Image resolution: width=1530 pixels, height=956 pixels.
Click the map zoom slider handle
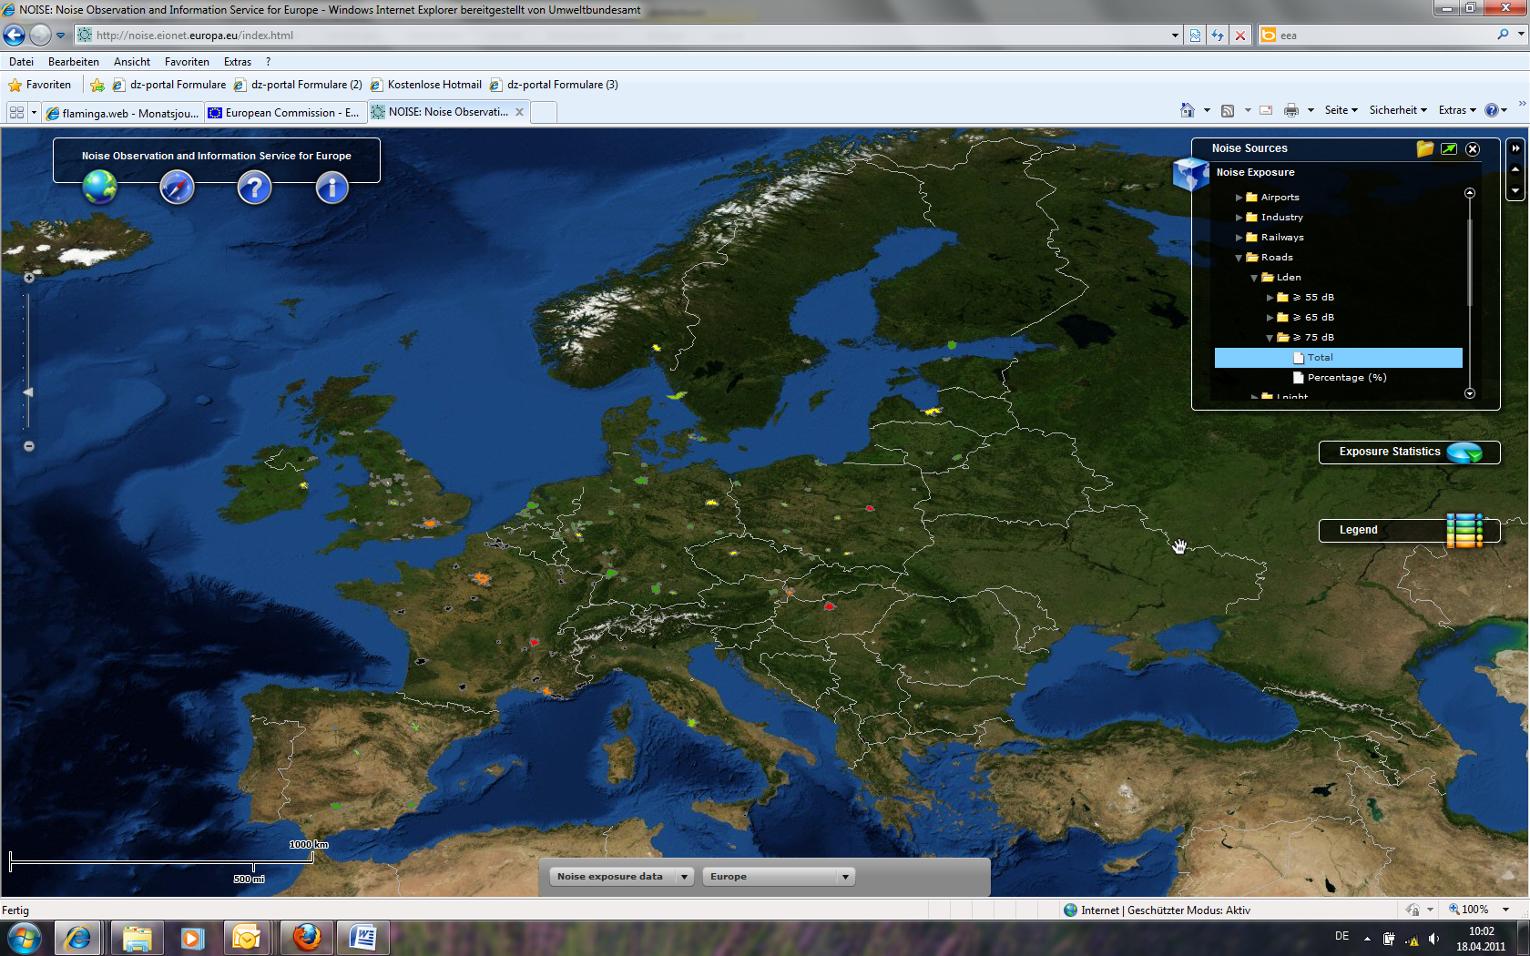(28, 392)
